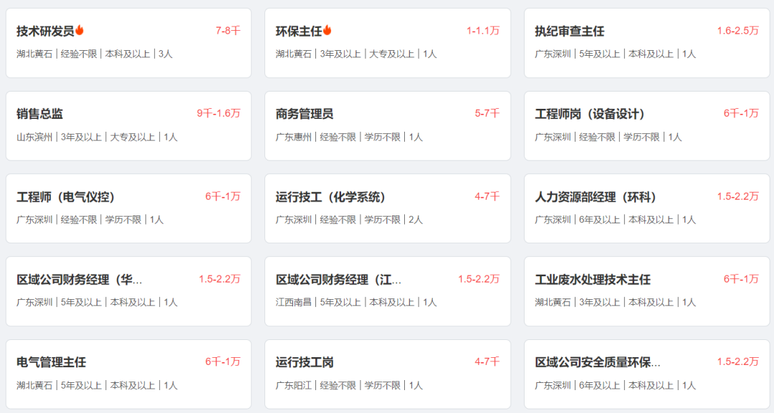Screen dimensions: 774x413
Task: Open 人力资源部经理(环科) job title
Action: [596, 197]
